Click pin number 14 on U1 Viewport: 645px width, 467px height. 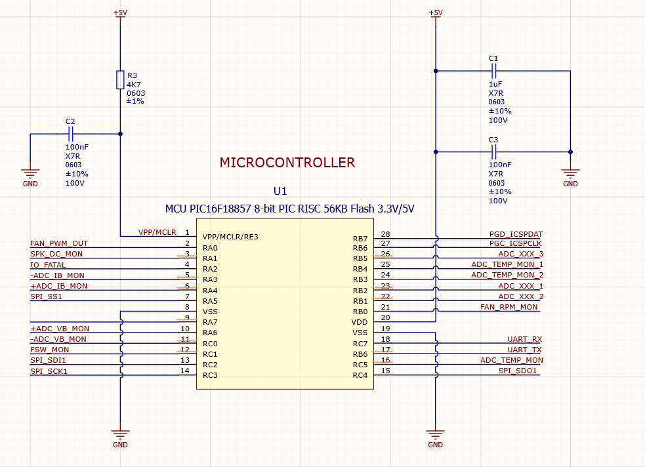coord(185,371)
